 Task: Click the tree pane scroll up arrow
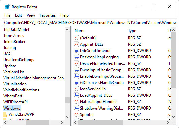[67, 30]
